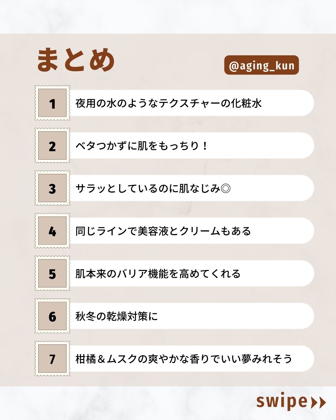Click the まとめ heading
This screenshot has width=336, height=420.
76,60
